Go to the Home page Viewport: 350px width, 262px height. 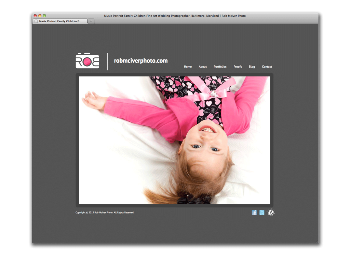[x=188, y=67]
